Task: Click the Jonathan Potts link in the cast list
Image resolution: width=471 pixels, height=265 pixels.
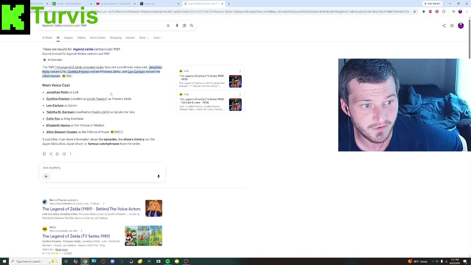Action: coord(57,92)
